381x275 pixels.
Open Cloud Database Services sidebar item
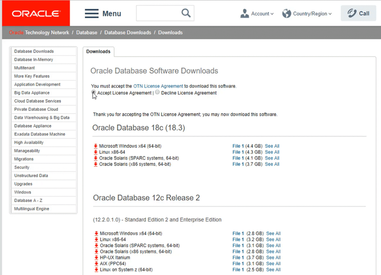point(44,101)
